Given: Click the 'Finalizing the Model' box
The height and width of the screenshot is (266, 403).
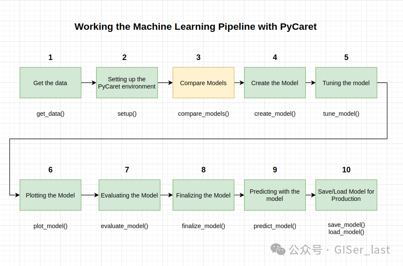Looking at the screenshot, I should 203,195.
